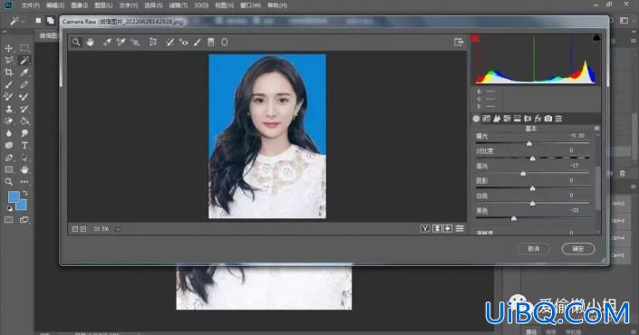Click the Blacks value field -33
Viewport: 639px width, 335px height.
pyautogui.click(x=575, y=210)
